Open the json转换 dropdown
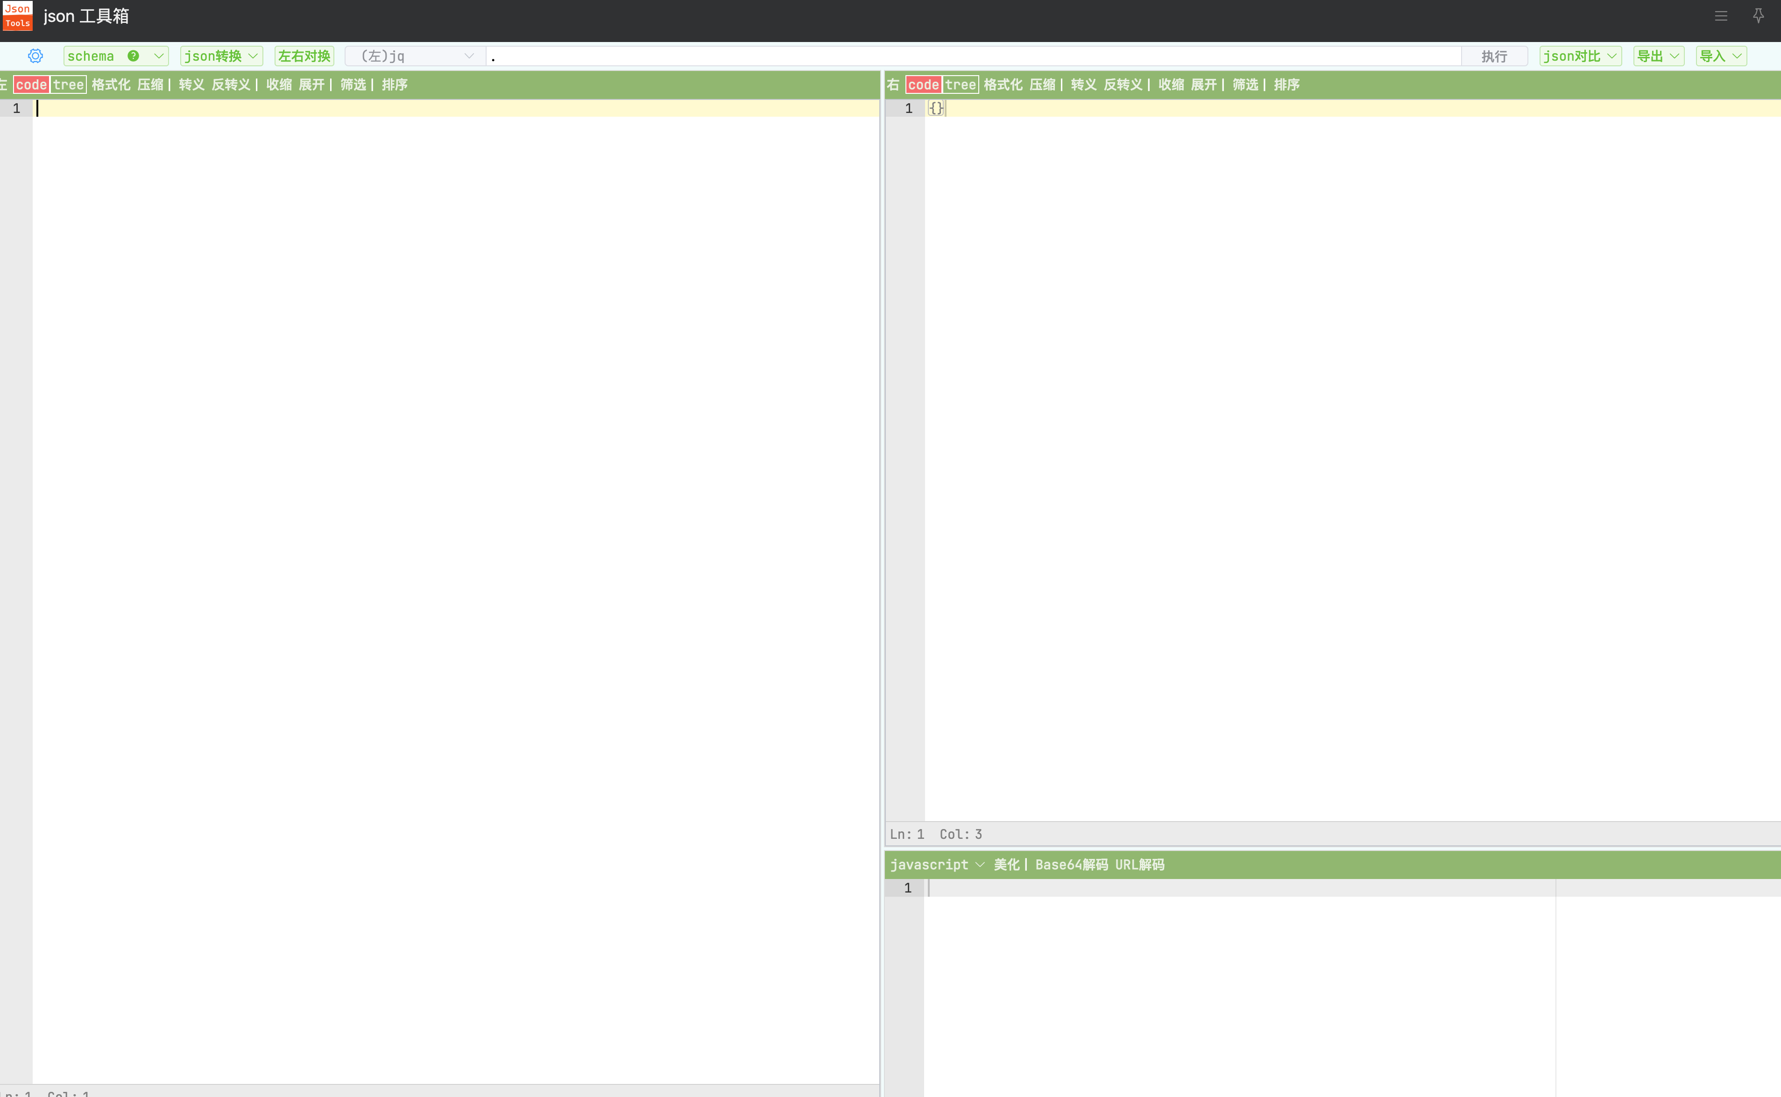This screenshot has height=1097, width=1781. pos(220,56)
